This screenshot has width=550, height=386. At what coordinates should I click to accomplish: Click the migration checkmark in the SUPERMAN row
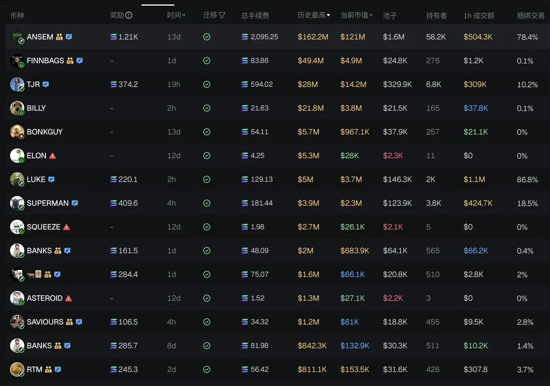(x=207, y=203)
